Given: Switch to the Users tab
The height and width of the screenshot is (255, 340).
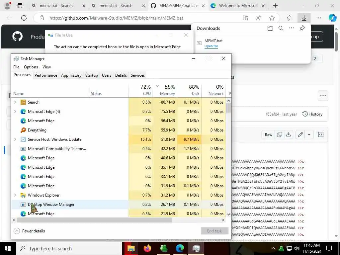Looking at the screenshot, I should [107, 75].
